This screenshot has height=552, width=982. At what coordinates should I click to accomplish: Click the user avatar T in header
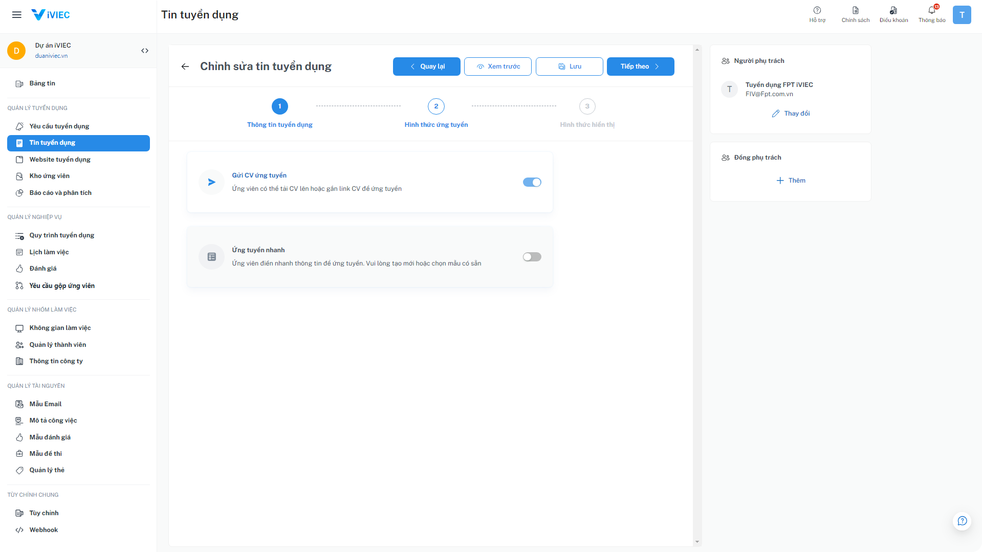point(962,15)
